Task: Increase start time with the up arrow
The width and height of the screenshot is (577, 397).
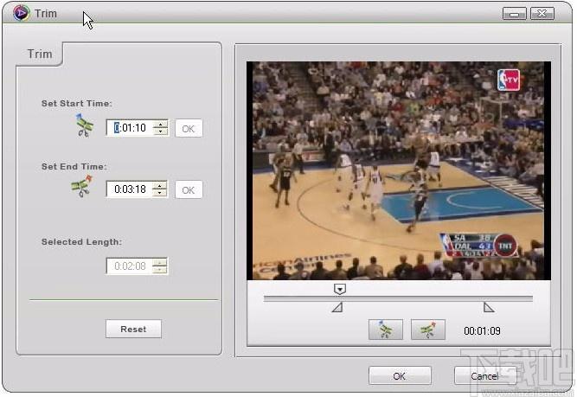Action: click(x=160, y=124)
